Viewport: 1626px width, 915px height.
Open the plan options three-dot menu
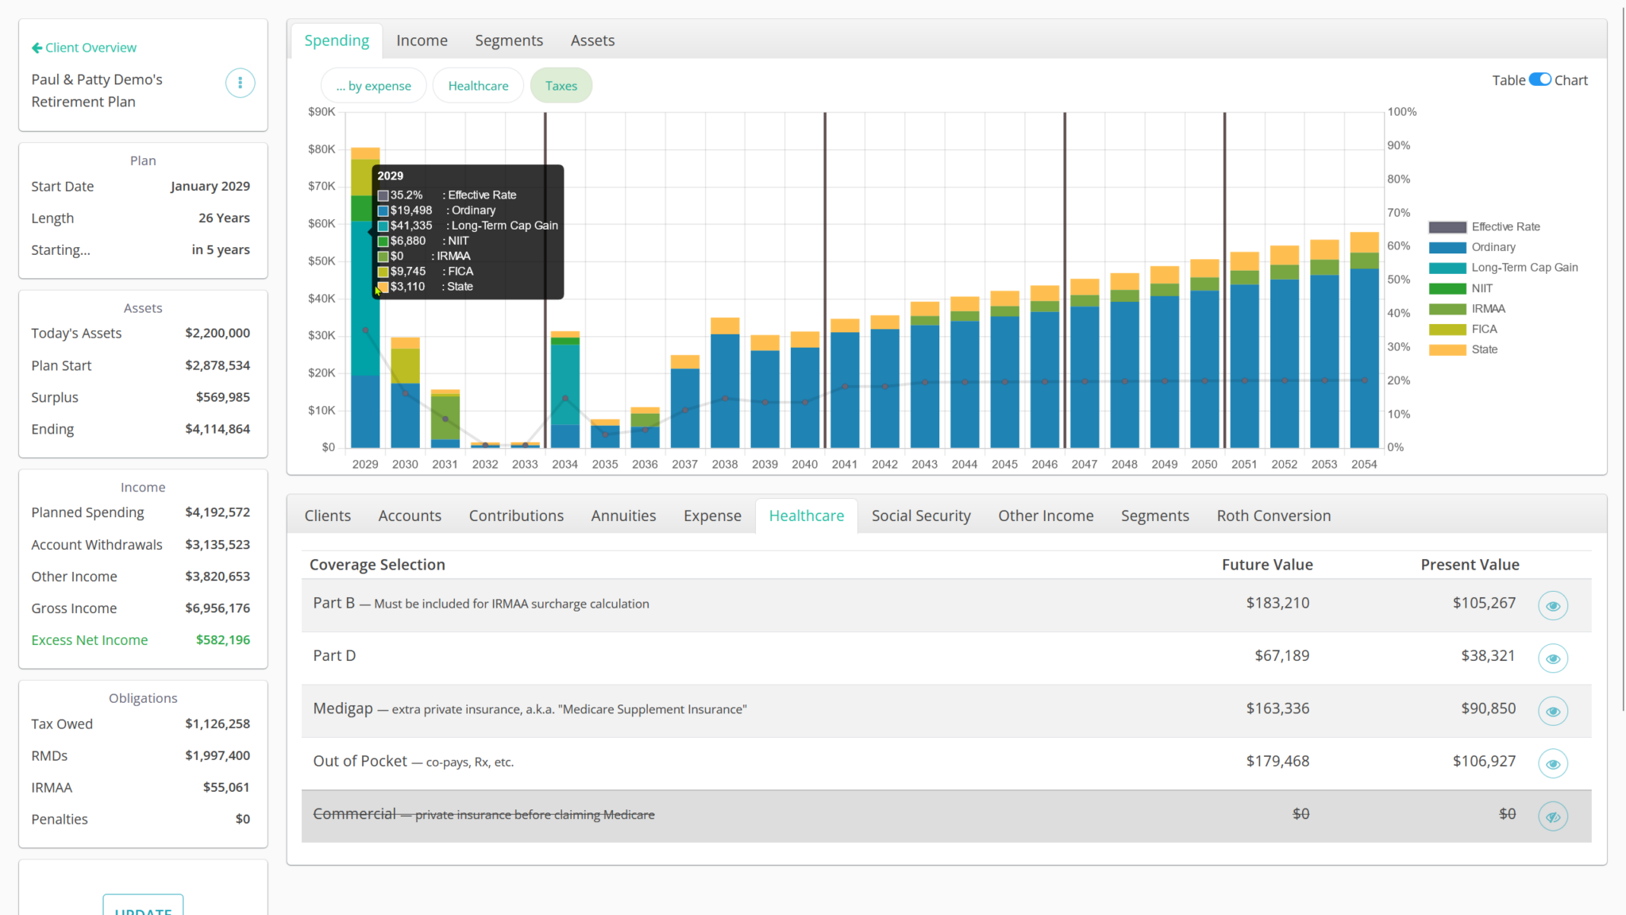point(240,83)
